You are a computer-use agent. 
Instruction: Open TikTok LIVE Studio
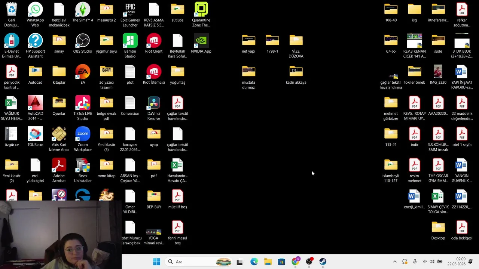83,103
